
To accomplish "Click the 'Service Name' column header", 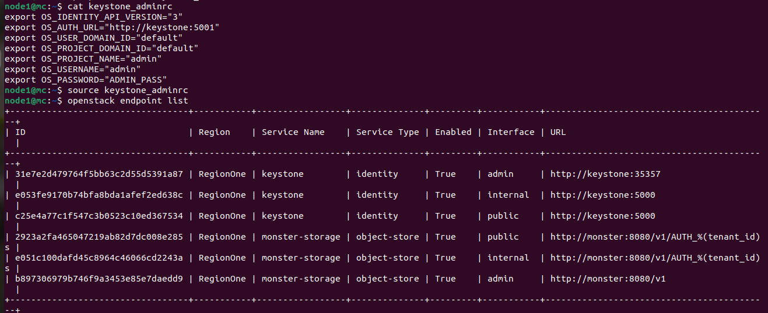I will pyautogui.click(x=293, y=132).
